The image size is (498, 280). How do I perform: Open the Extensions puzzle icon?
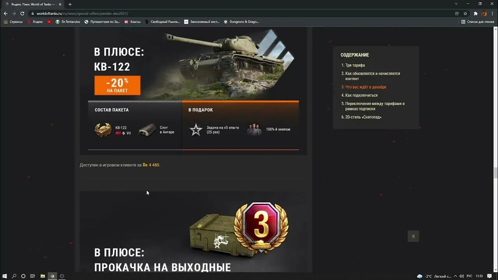click(x=475, y=13)
